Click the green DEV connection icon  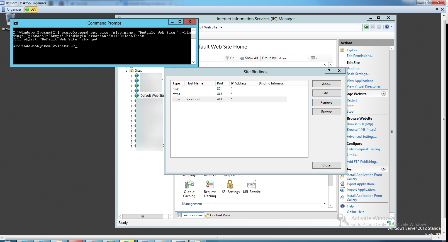click(x=27, y=9)
